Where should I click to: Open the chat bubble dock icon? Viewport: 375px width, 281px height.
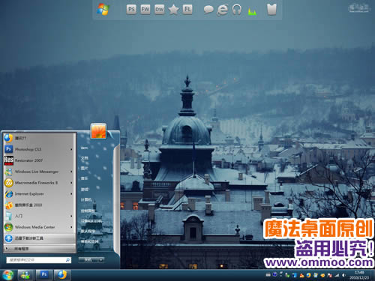coord(208,10)
